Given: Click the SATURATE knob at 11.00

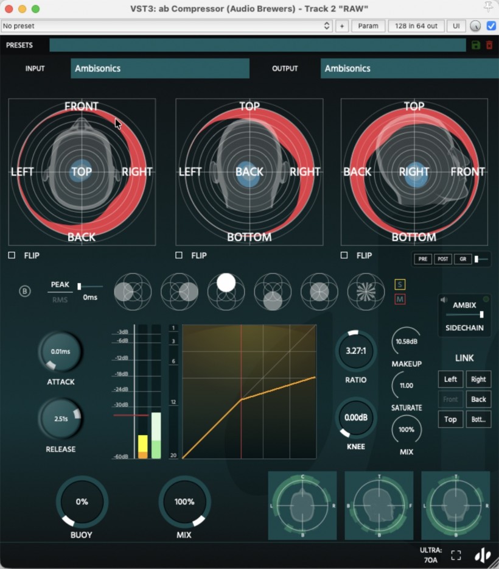Looking at the screenshot, I should coord(407,386).
